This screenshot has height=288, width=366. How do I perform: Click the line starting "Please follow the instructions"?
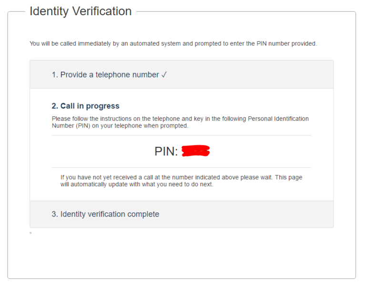180,119
